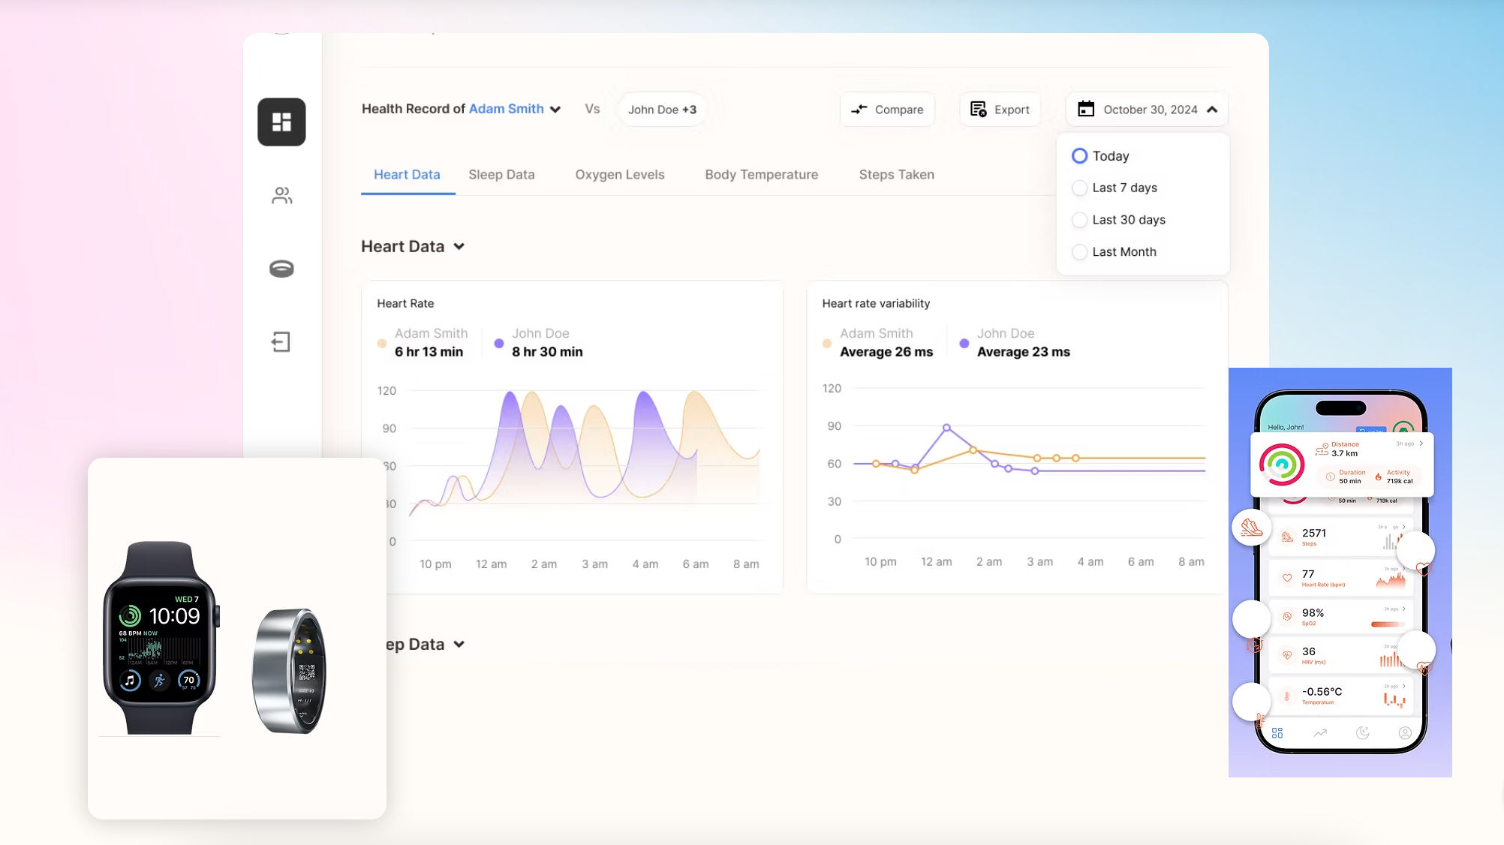Tap the profile icon in phone mockup
This screenshot has height=845, width=1504.
(x=1405, y=732)
